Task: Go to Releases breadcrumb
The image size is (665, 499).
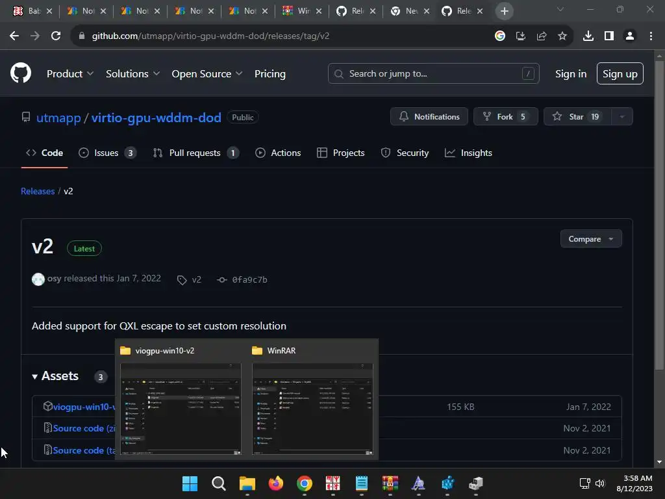Action: click(38, 192)
